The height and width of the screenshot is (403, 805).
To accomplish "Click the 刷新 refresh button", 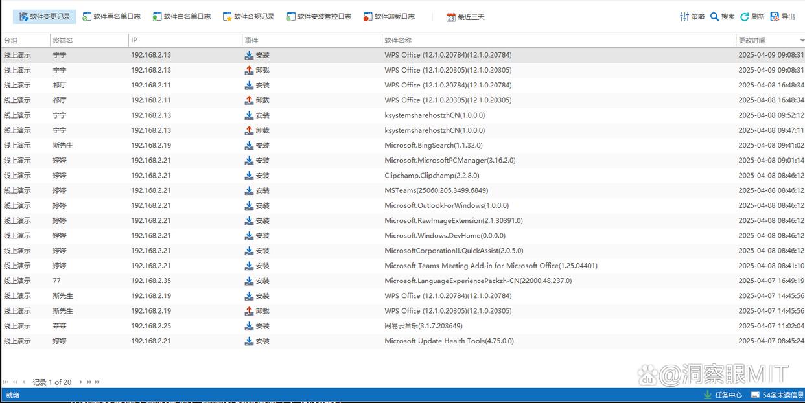I will (x=752, y=17).
